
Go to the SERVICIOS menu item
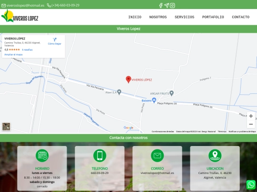(184, 17)
